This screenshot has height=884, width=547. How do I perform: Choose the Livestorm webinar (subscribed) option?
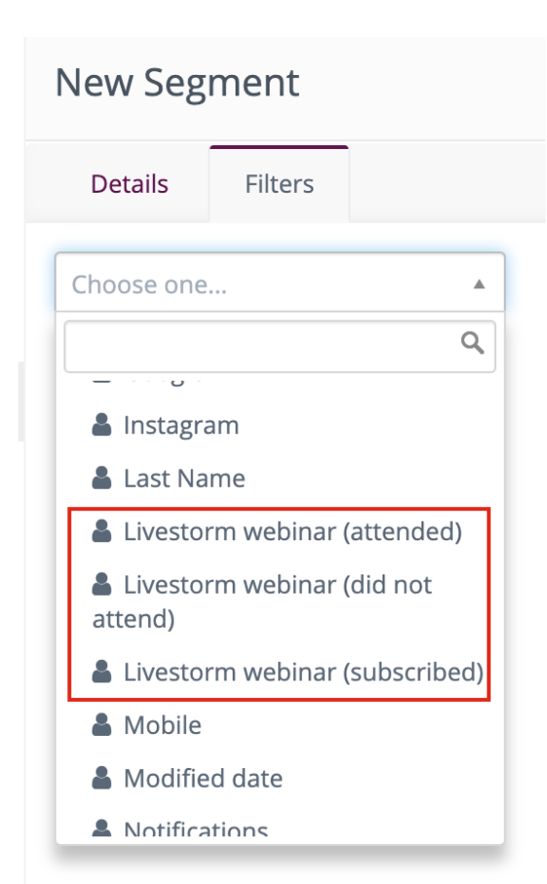[280, 672]
